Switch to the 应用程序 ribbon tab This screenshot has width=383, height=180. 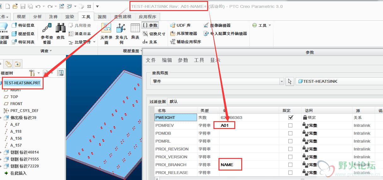(147, 17)
